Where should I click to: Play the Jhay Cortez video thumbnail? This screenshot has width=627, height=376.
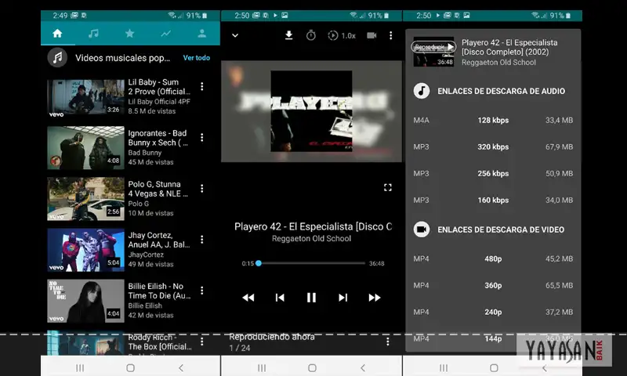click(x=85, y=250)
